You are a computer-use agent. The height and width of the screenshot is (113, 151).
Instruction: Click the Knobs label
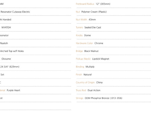click(x=79, y=35)
